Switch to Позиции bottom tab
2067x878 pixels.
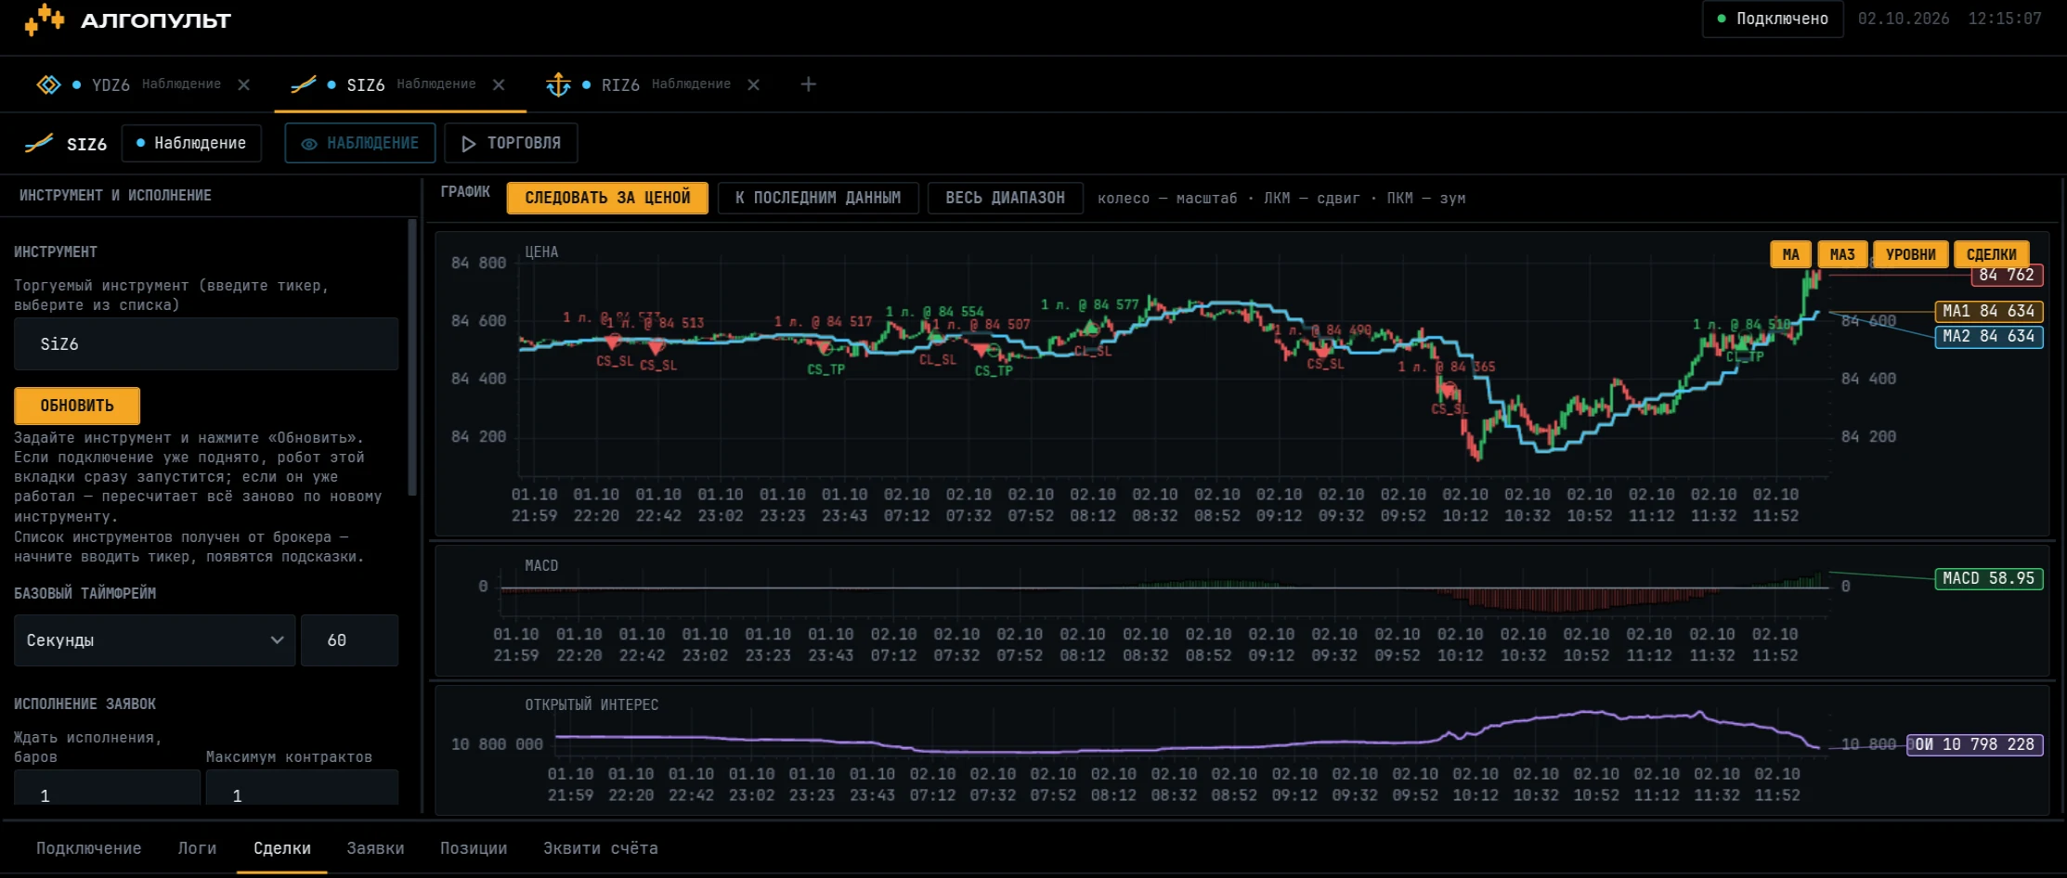click(474, 848)
